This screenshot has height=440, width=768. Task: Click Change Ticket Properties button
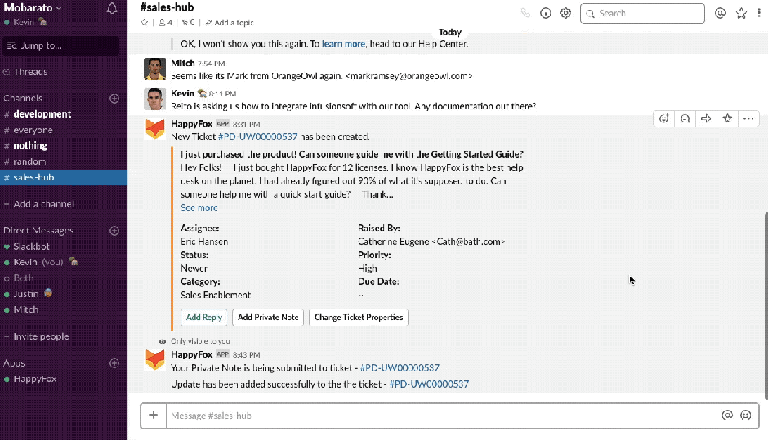(359, 318)
